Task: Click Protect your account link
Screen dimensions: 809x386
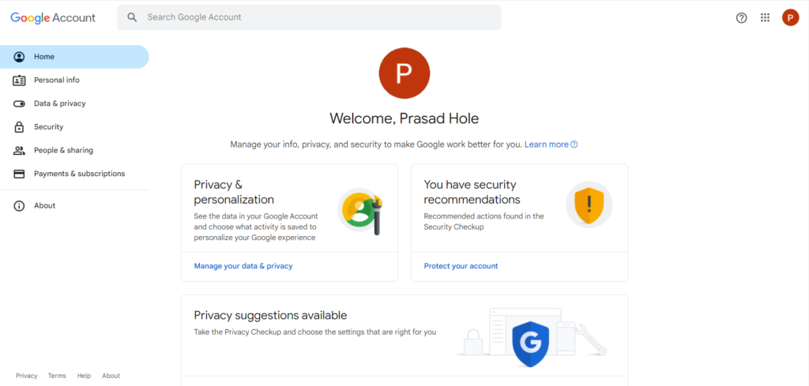Action: 461,266
